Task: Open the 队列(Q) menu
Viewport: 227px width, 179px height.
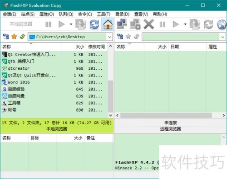Action: click(x=66, y=14)
